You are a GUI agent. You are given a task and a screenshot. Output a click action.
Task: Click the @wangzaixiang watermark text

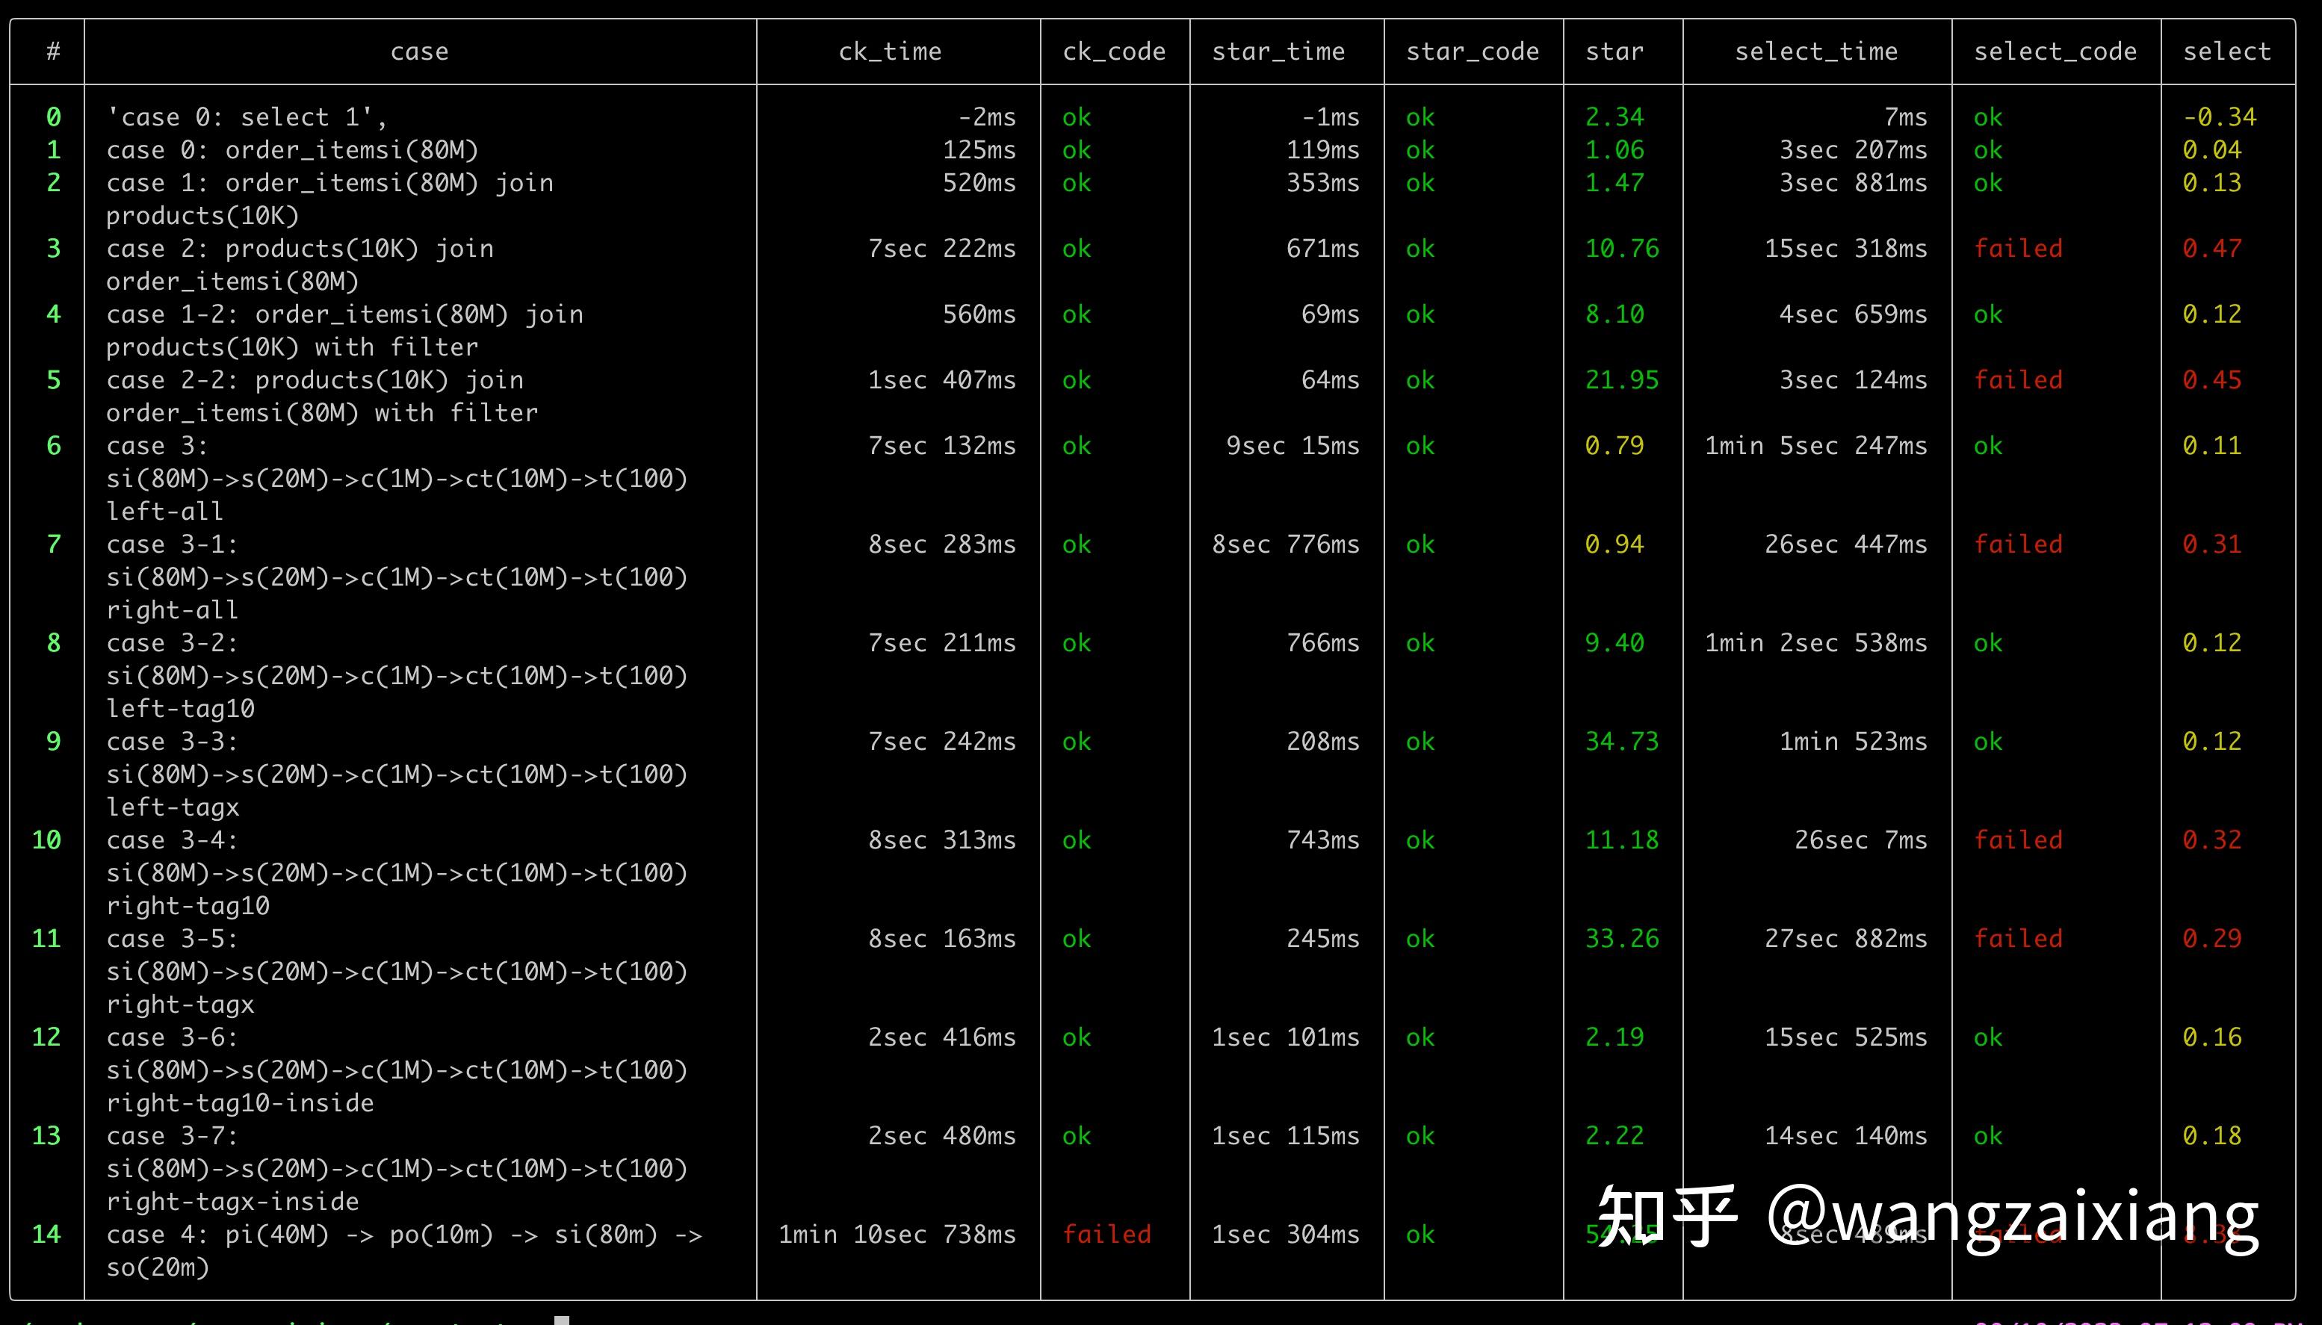[2012, 1215]
